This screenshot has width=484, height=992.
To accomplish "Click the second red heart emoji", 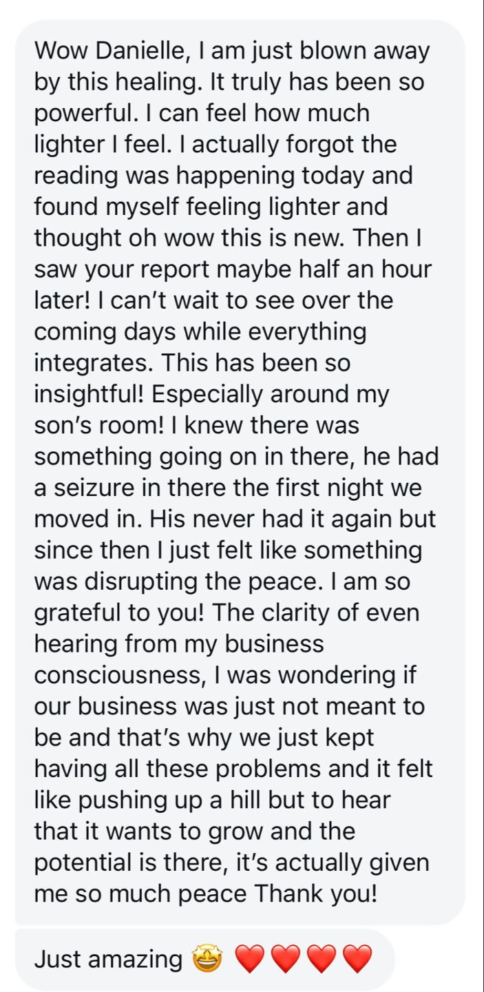I will (286, 959).
